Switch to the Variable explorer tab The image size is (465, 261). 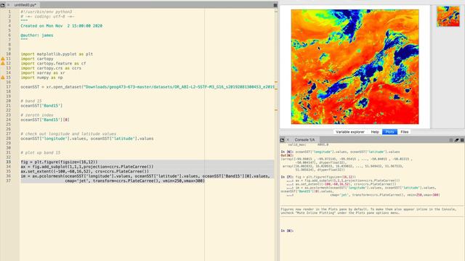click(x=350, y=132)
